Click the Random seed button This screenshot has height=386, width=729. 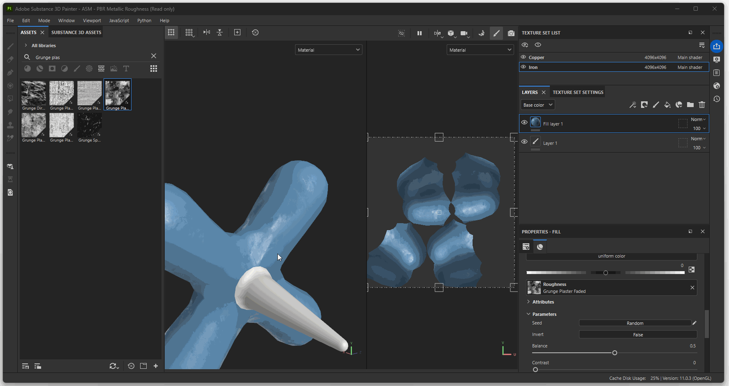tap(634, 323)
